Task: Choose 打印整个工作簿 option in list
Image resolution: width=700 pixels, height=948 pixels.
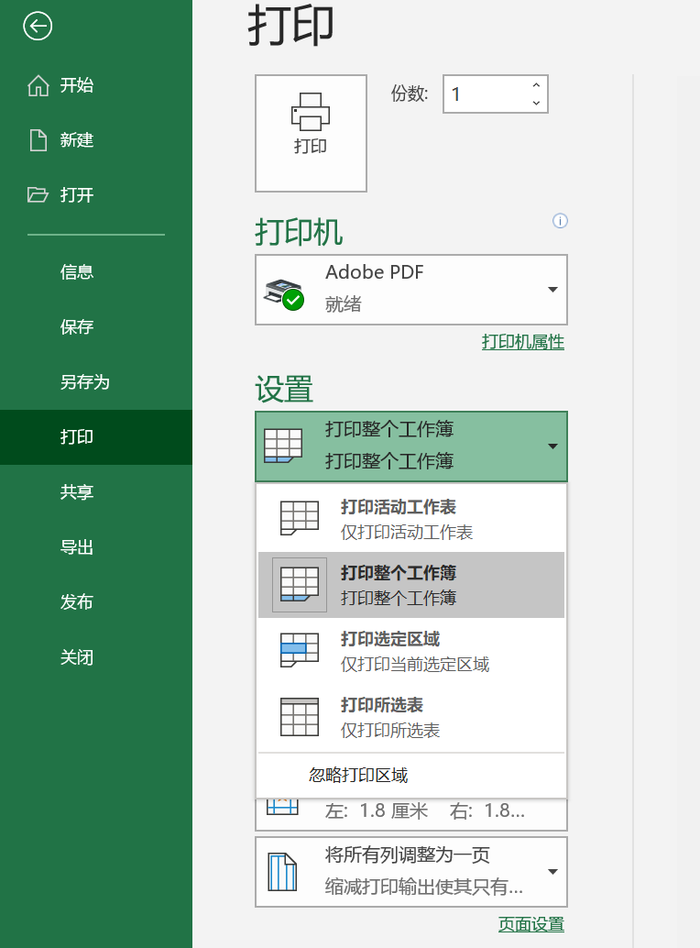Action: pos(411,585)
